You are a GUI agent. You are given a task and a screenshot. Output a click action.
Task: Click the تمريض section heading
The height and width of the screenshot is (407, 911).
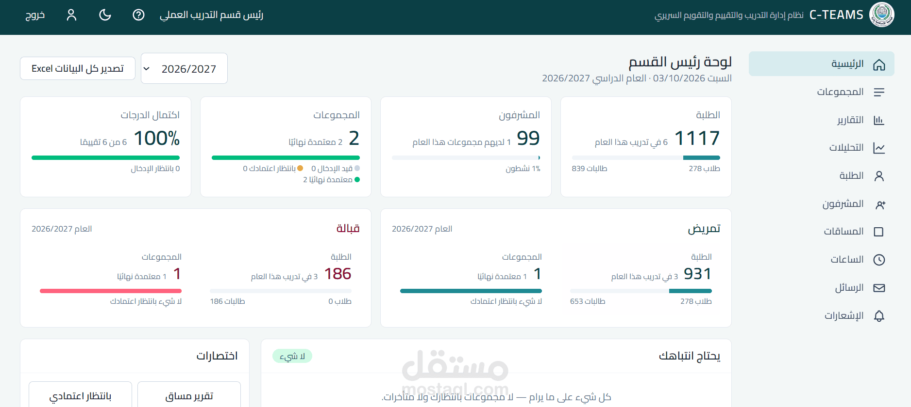click(x=704, y=229)
